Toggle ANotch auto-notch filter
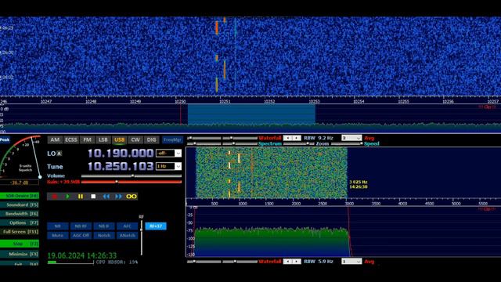501x282 pixels. point(127,235)
